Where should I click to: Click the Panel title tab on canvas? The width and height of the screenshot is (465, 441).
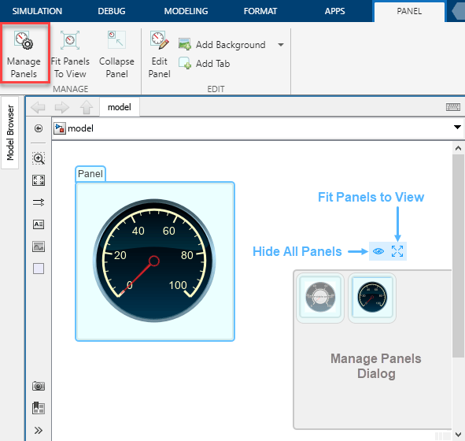[90, 174]
